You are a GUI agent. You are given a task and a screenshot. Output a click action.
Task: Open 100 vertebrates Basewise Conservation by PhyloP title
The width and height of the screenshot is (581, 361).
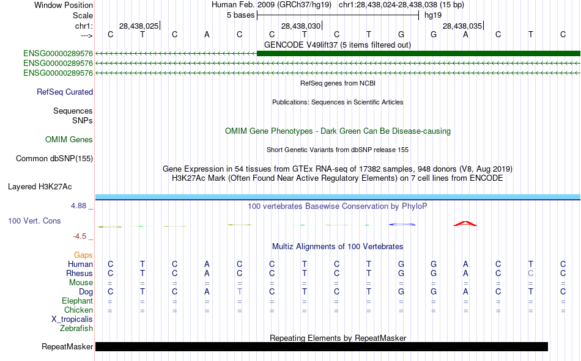(337, 206)
